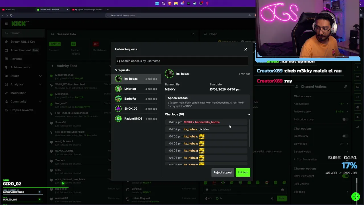Open Steam from taskbar
Image resolution: width=364 pixels, height=205 pixels.
195,3
